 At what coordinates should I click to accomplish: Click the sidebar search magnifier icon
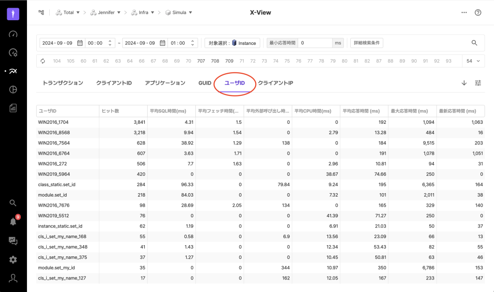tap(13, 203)
